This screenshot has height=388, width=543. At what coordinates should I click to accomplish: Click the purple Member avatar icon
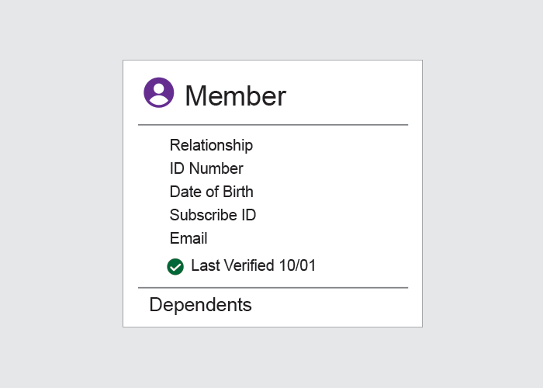158,92
